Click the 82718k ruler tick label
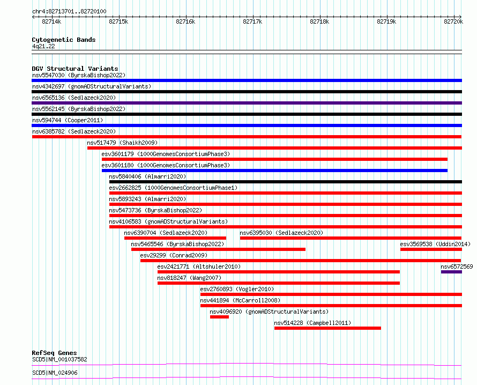The width and height of the screenshot is (477, 385). pos(319,21)
